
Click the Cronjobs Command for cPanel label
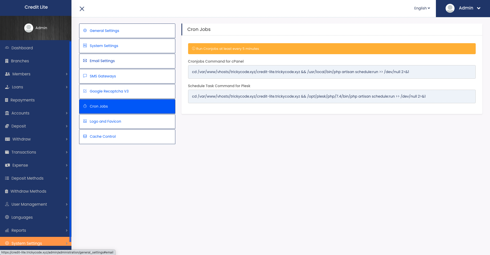pyautogui.click(x=216, y=61)
